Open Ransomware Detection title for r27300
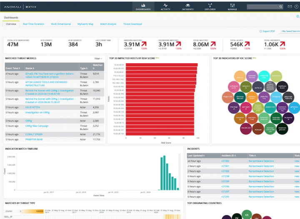Image resolution: width=300 pixels, height=219 pixels. [261, 171]
